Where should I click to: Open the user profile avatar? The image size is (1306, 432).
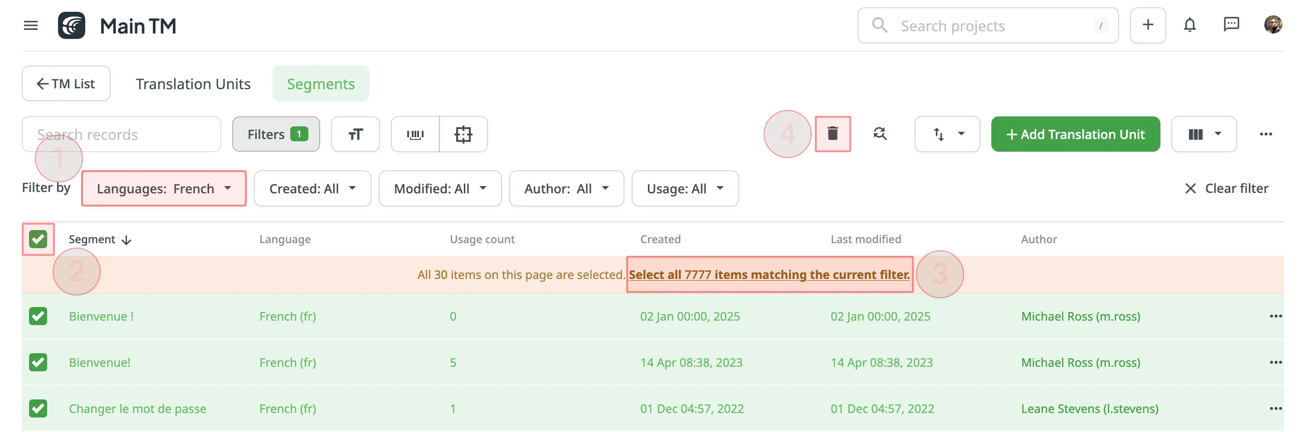[1272, 25]
